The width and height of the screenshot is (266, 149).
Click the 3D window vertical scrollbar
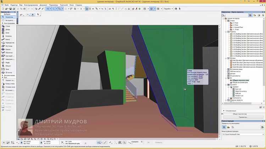click(219, 81)
